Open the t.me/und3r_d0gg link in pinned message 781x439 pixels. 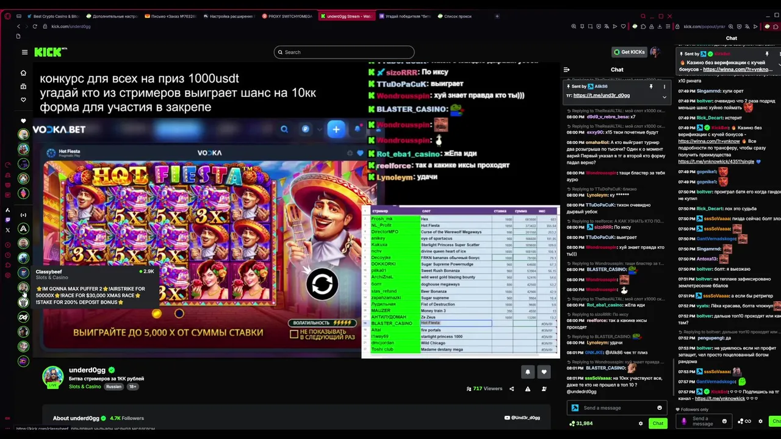[602, 96]
